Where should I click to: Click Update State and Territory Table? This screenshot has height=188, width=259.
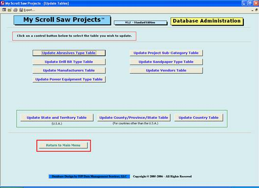(x=57, y=118)
